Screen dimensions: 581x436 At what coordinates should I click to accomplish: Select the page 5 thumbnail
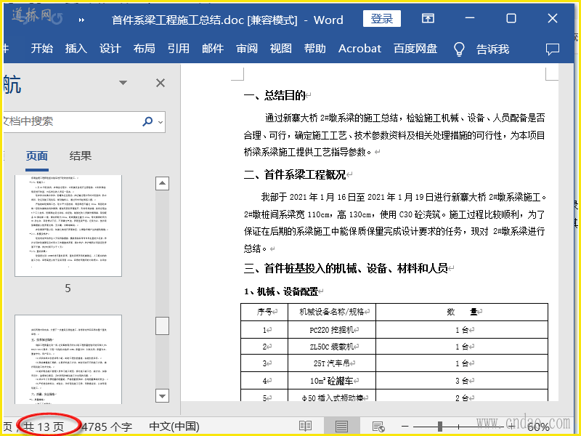[68, 226]
